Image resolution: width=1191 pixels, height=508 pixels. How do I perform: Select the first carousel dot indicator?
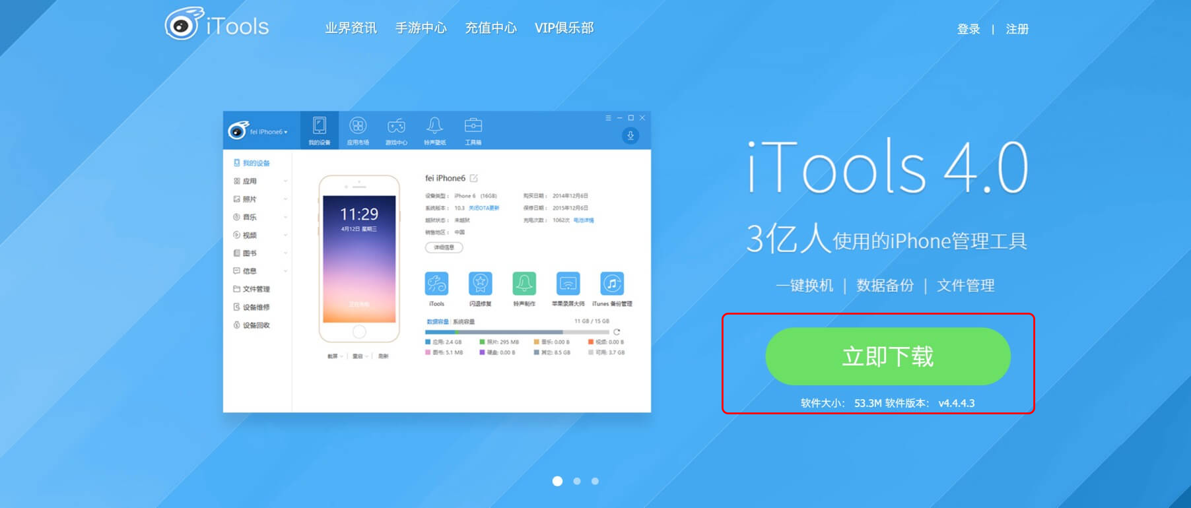557,481
